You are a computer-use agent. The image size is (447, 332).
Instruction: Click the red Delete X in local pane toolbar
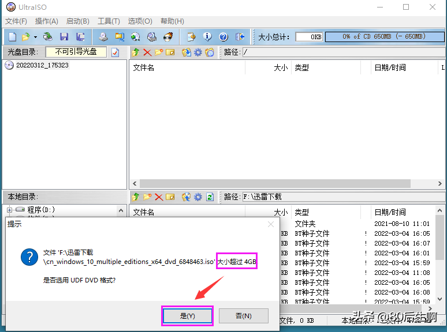[159, 197]
